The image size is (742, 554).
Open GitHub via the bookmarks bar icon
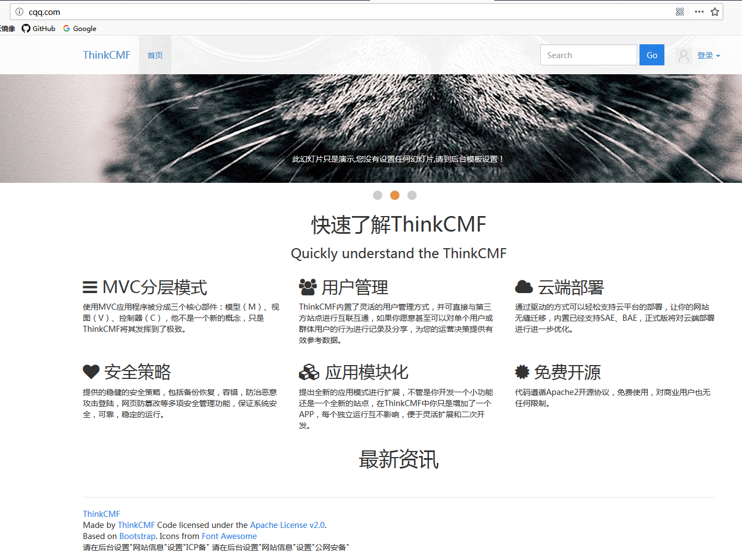click(x=24, y=28)
